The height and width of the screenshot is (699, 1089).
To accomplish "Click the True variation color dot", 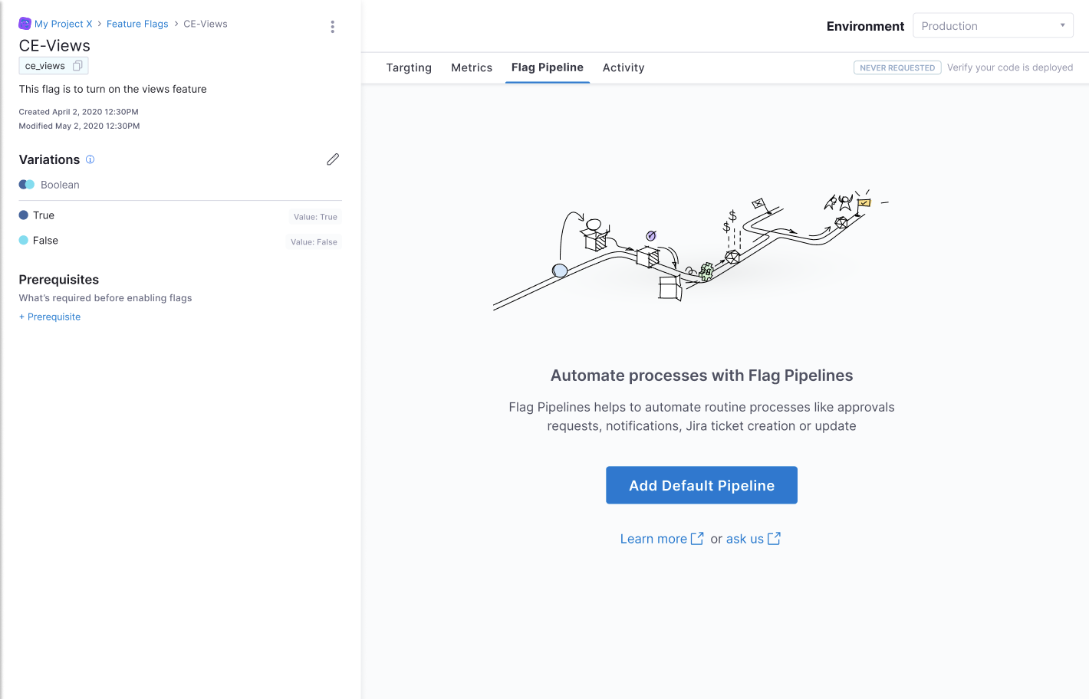I will tap(24, 215).
